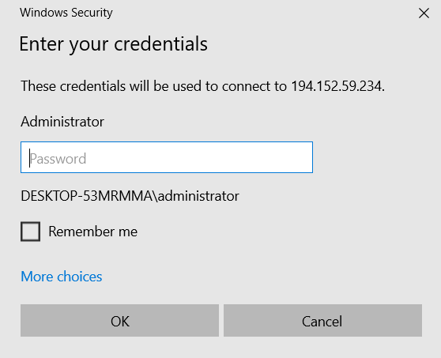The image size is (441, 358).
Task: Open the More choices link
Action: 62,277
